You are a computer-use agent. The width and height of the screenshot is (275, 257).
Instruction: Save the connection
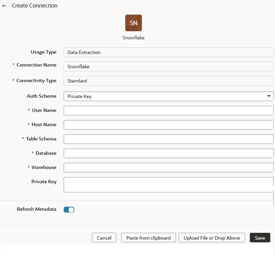coord(260,238)
